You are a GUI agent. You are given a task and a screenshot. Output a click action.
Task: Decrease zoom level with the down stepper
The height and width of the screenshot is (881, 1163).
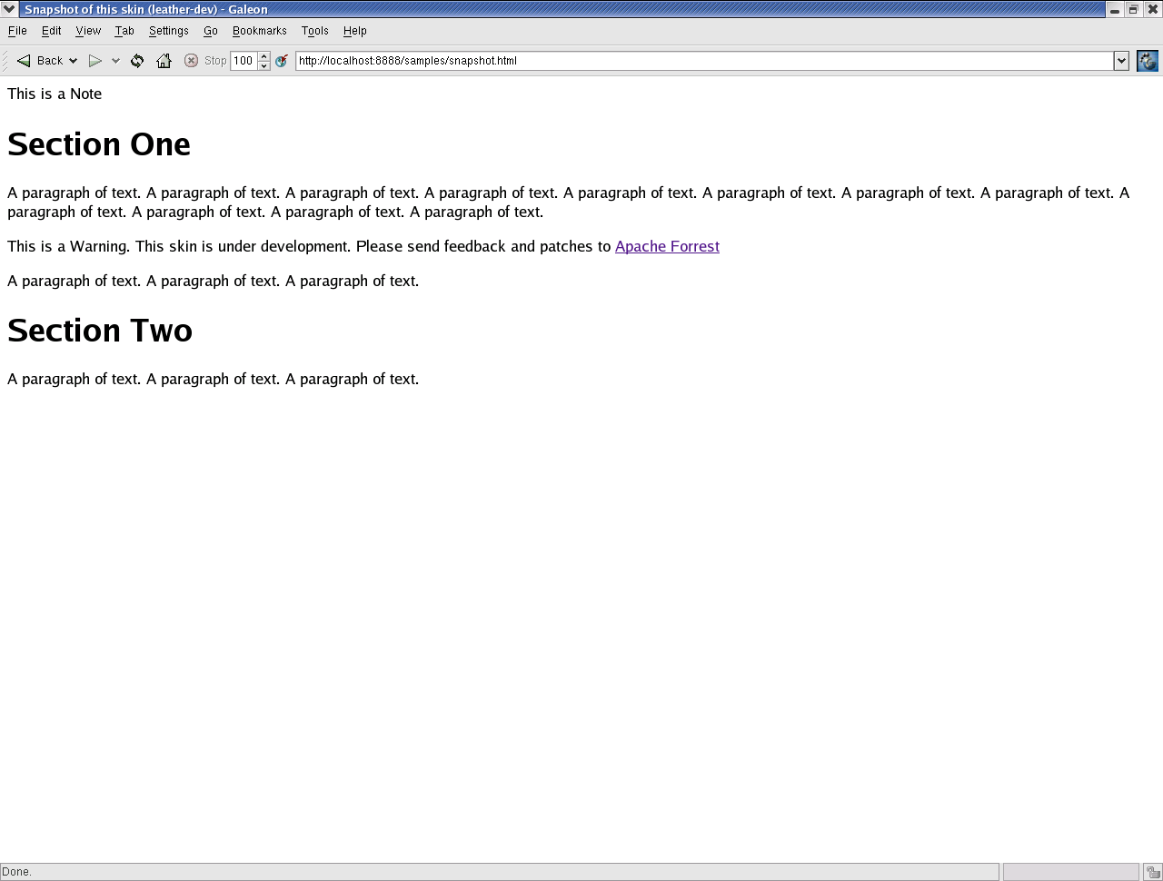coord(264,65)
